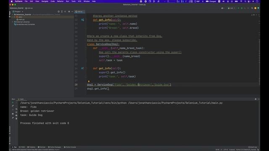Click wrench settings icon in Run panel

coord(13,106)
